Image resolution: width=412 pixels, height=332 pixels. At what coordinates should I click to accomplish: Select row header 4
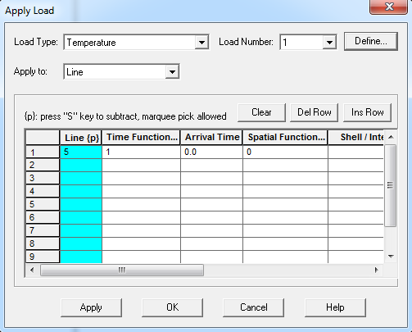coord(43,191)
